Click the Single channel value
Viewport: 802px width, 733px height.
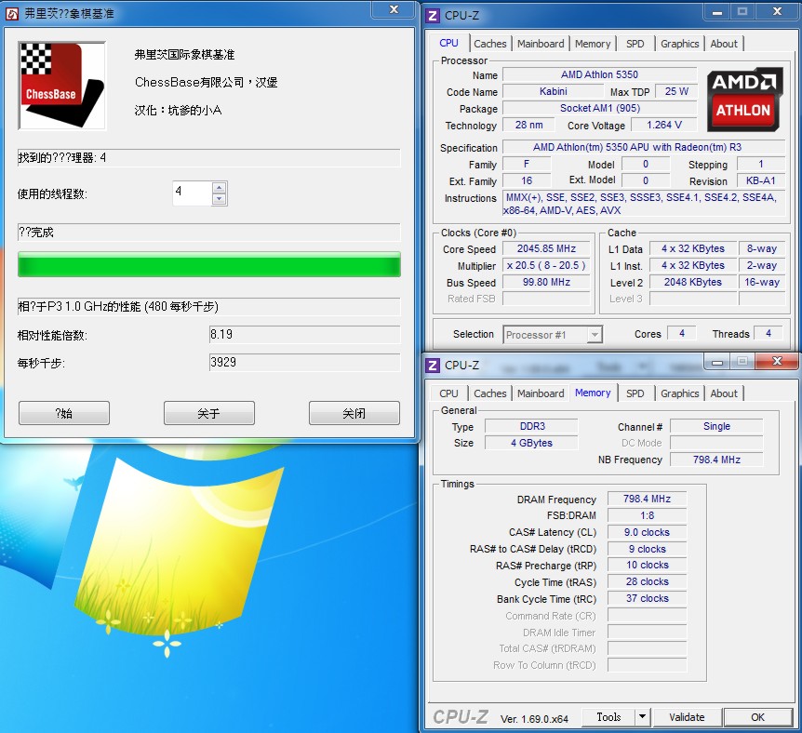(x=716, y=427)
